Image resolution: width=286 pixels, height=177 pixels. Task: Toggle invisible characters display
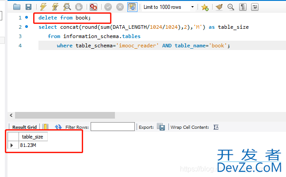click(x=243, y=7)
